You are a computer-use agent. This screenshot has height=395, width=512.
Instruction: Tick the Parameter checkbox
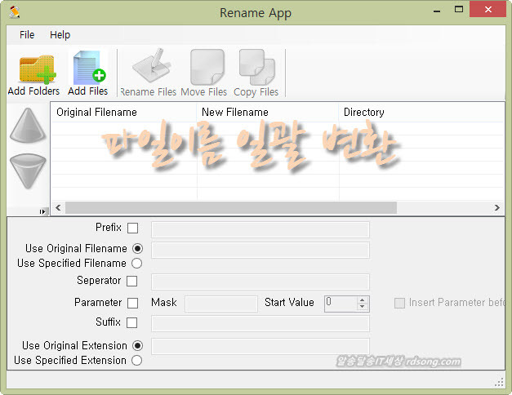pos(132,303)
